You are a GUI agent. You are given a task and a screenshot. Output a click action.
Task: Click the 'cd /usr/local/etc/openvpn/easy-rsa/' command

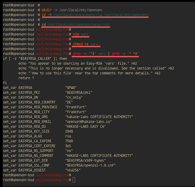tap(76, 24)
